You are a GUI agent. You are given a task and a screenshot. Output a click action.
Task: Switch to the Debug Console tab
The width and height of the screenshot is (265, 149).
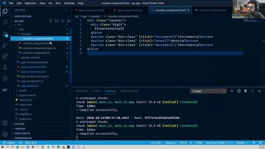click(129, 91)
